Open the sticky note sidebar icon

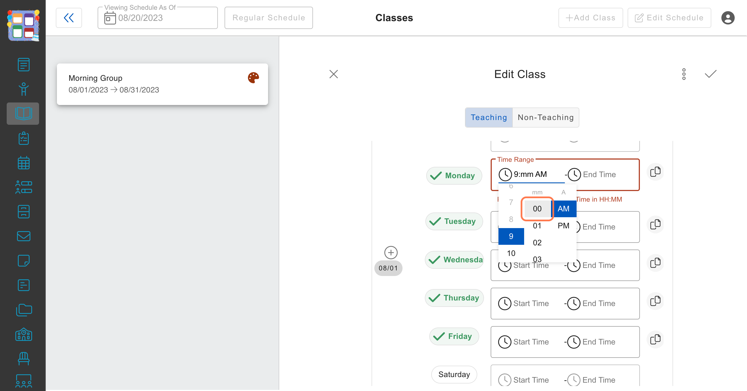[23, 261]
